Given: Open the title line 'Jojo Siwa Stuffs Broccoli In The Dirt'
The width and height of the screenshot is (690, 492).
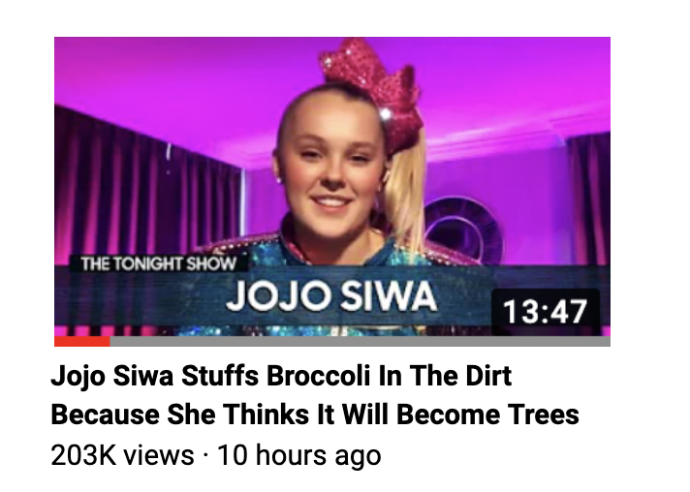Looking at the screenshot, I should tap(281, 377).
